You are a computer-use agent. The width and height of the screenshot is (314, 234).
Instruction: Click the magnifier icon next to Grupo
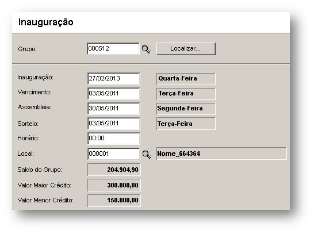[x=146, y=49]
